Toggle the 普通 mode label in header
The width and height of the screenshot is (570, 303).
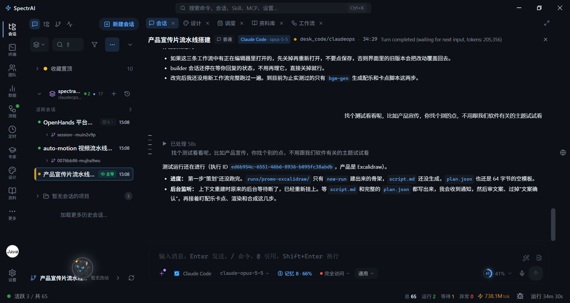(x=224, y=40)
